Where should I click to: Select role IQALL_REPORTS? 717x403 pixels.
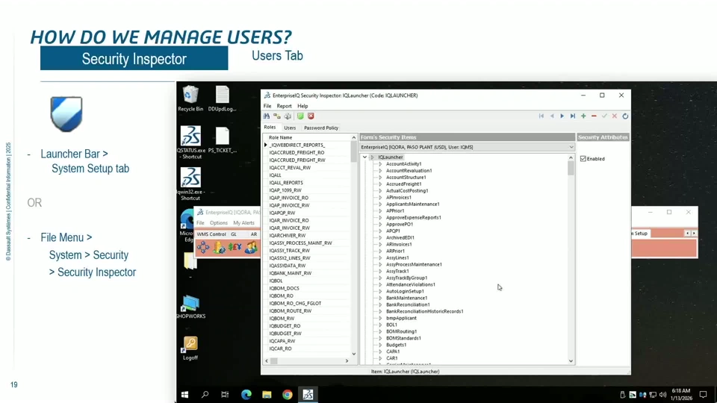tap(286, 183)
